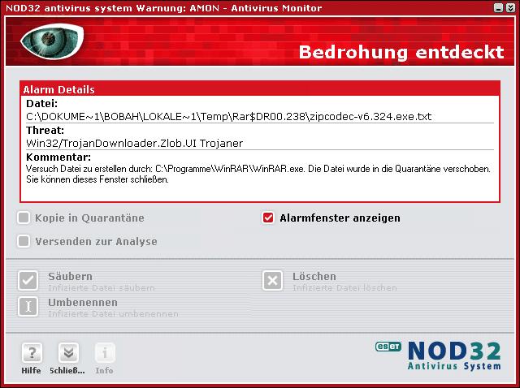Click the Umbenennen label text
The image size is (520, 388).
click(x=83, y=303)
